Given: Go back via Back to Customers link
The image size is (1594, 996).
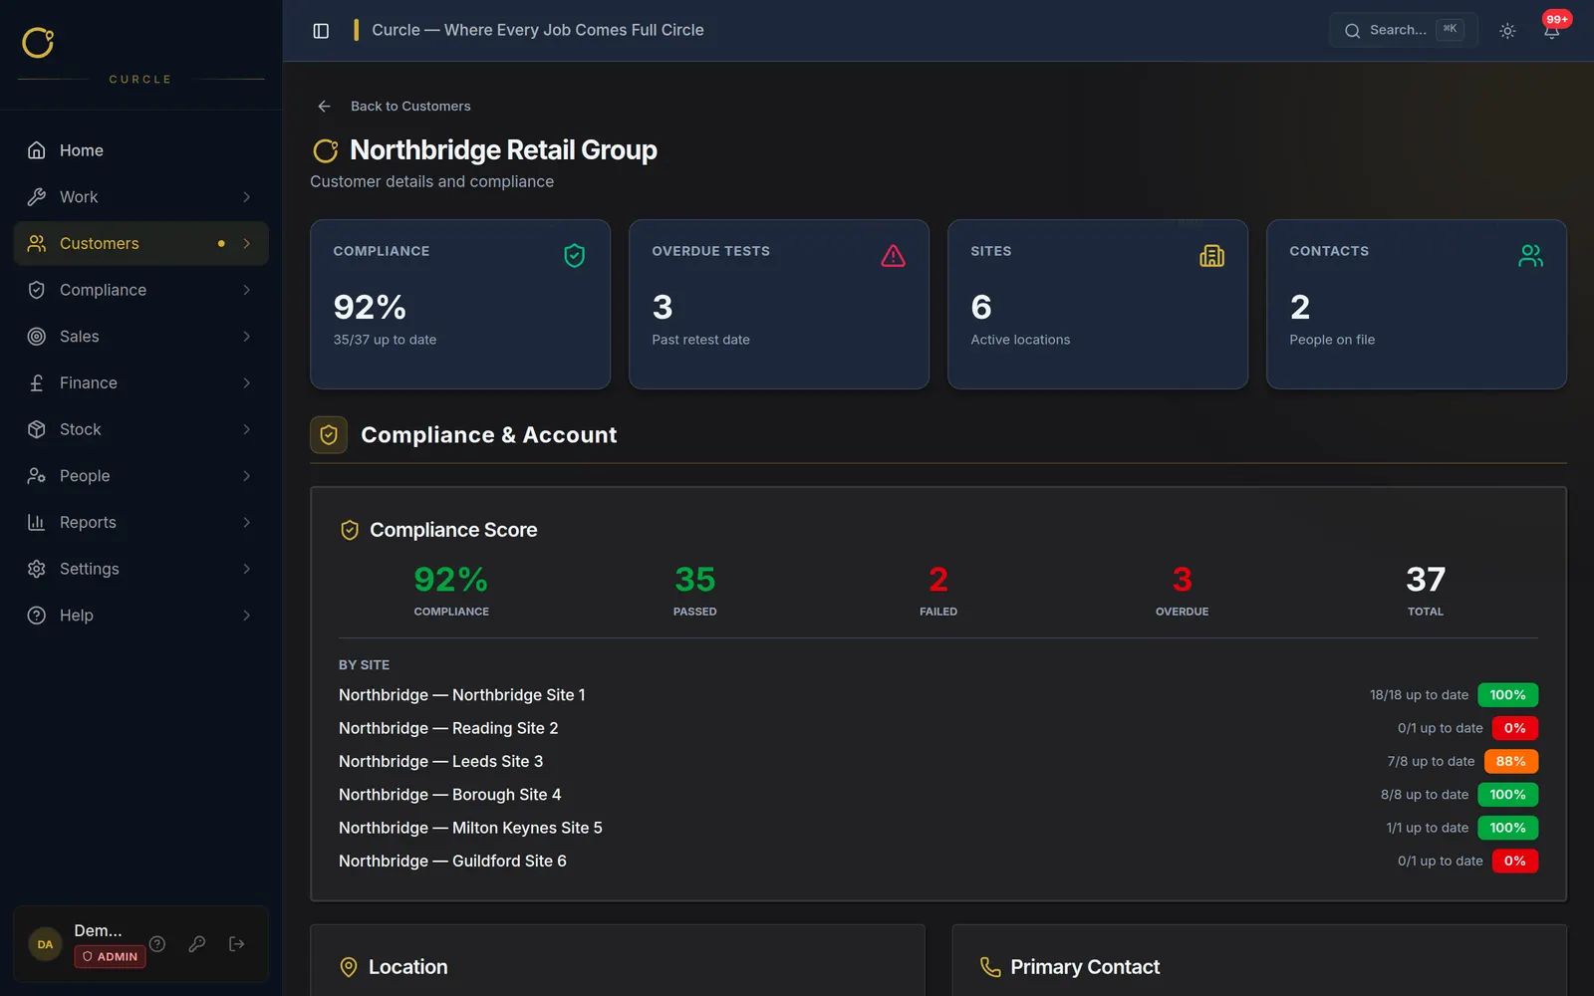Looking at the screenshot, I should tap(410, 106).
